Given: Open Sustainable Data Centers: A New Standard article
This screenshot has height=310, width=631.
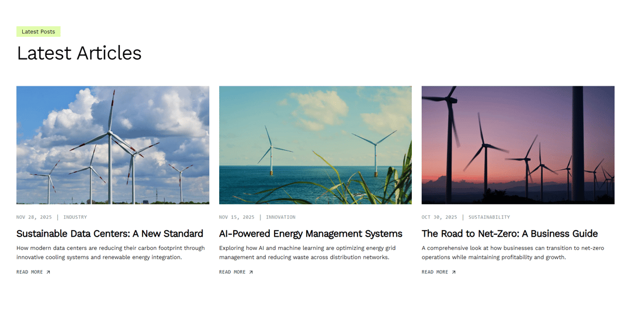Looking at the screenshot, I should click(110, 234).
